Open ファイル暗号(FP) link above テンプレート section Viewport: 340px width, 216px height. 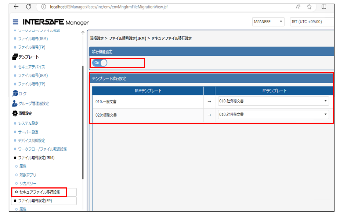click(32, 47)
